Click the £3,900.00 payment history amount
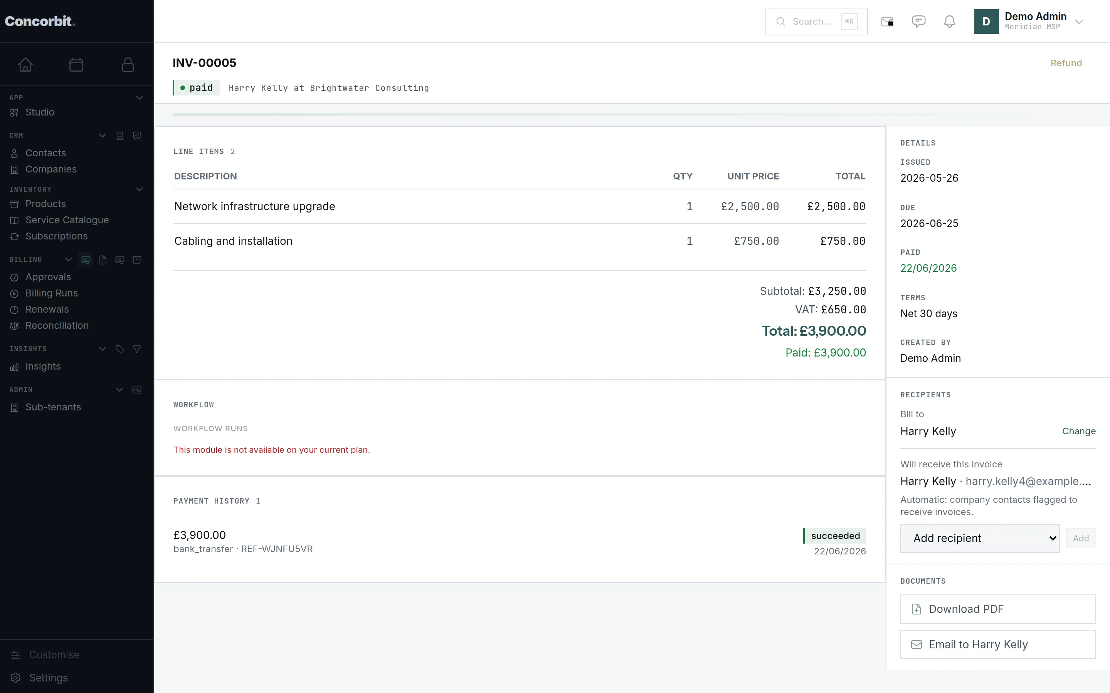 (x=200, y=535)
